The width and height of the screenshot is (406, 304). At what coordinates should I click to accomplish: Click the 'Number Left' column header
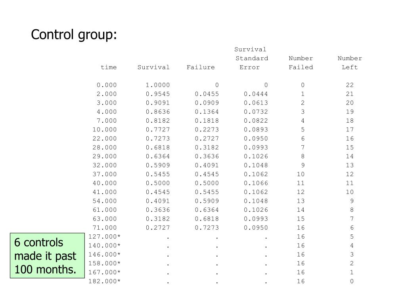point(350,63)
